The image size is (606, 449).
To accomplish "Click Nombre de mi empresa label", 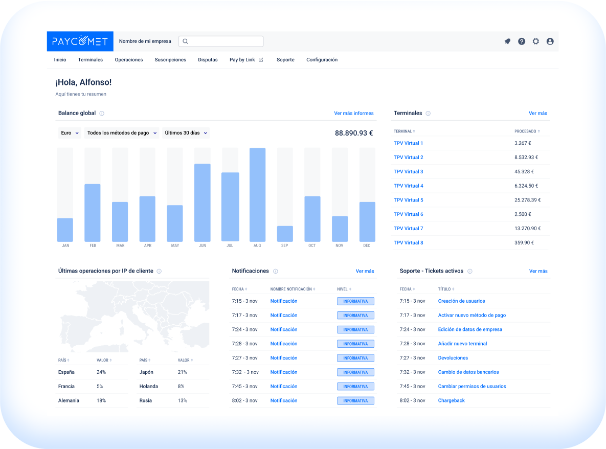I will [x=145, y=41].
